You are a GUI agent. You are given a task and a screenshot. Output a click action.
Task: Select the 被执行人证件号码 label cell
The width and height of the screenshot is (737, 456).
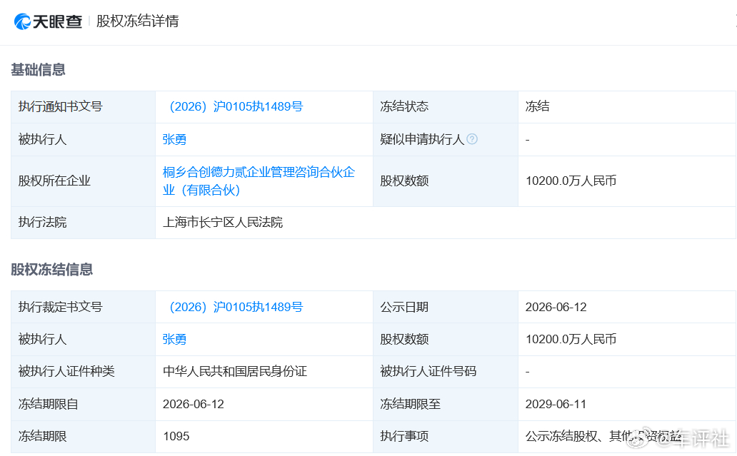click(446, 372)
